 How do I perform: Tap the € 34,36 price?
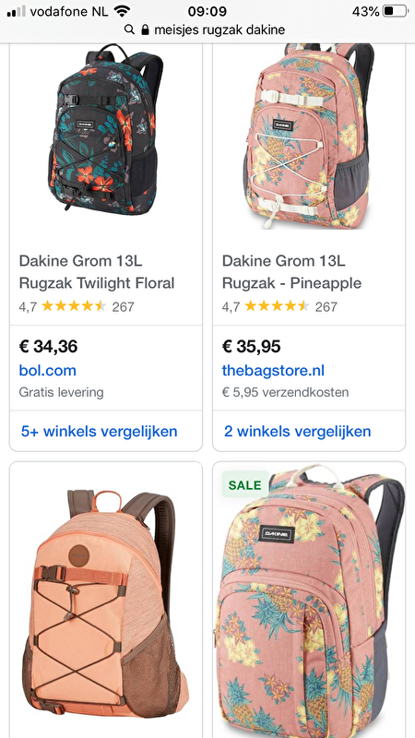click(x=48, y=347)
